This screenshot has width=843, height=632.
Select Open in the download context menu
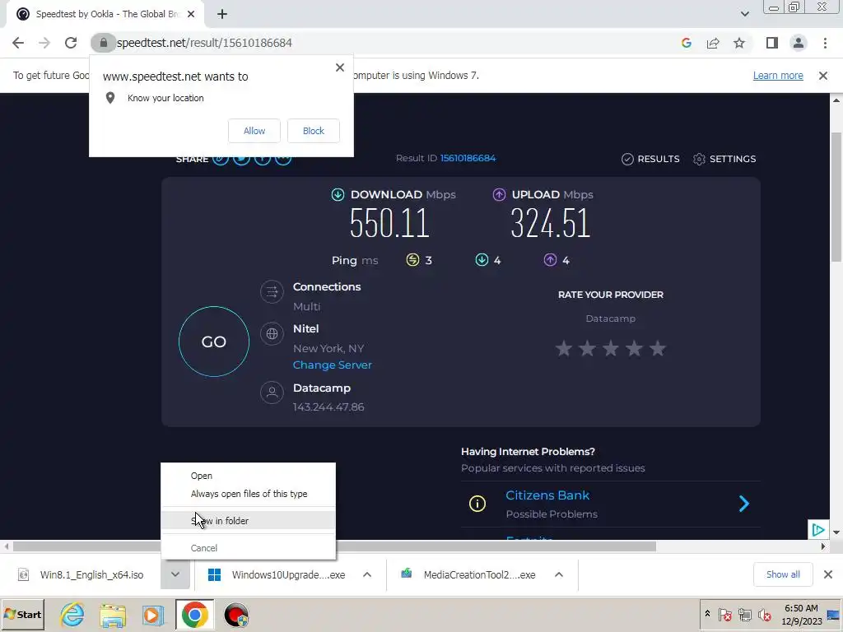248,476
